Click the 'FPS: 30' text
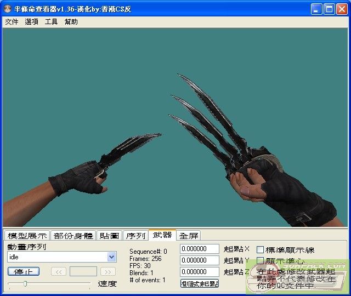 [140, 266]
